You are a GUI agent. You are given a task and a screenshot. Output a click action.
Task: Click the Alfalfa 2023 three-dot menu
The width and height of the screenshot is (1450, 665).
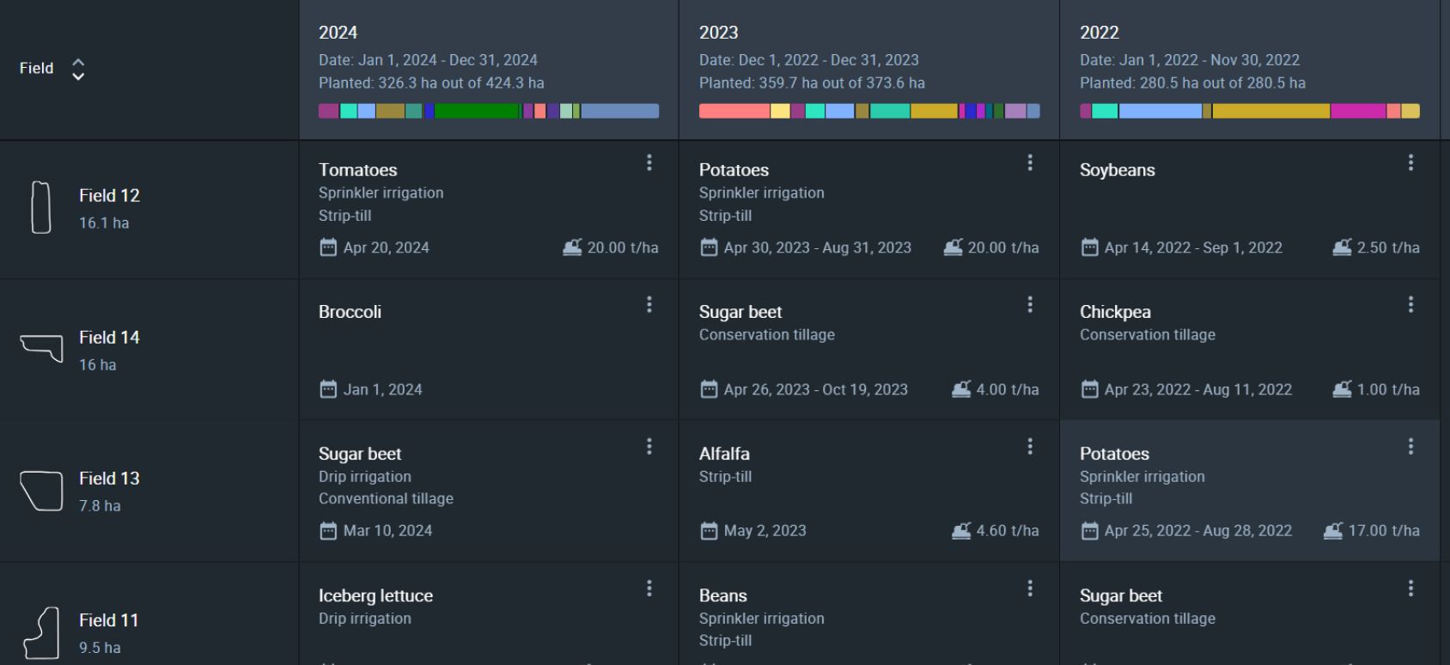(x=1030, y=446)
